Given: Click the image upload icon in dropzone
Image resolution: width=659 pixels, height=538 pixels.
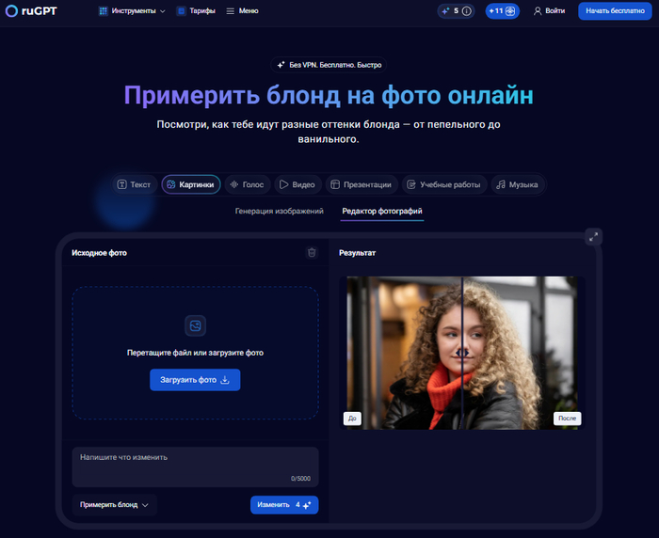Looking at the screenshot, I should 195,326.
